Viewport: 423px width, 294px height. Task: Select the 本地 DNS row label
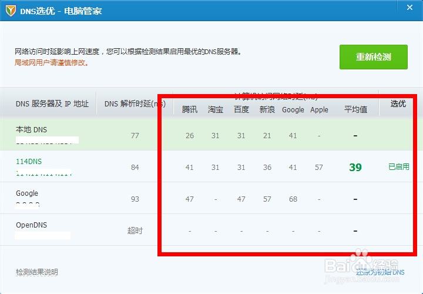31,129
